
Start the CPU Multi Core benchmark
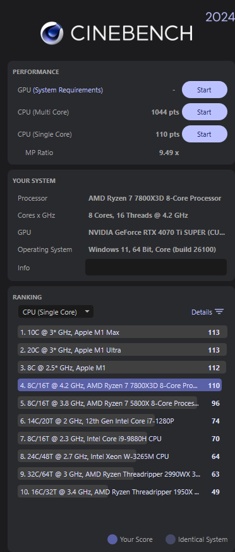[205, 112]
